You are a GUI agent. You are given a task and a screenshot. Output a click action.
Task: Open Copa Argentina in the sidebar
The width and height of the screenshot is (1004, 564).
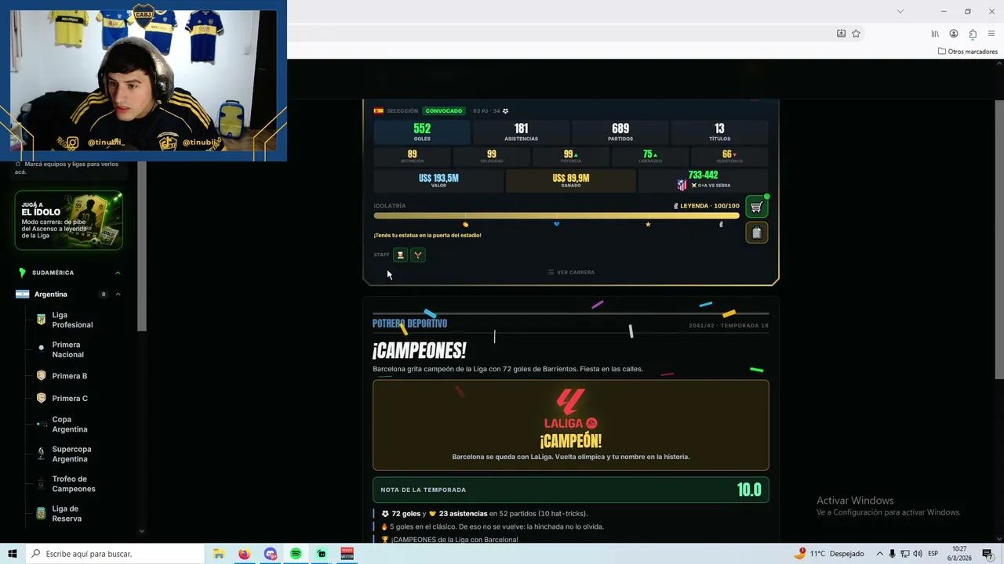coord(70,425)
